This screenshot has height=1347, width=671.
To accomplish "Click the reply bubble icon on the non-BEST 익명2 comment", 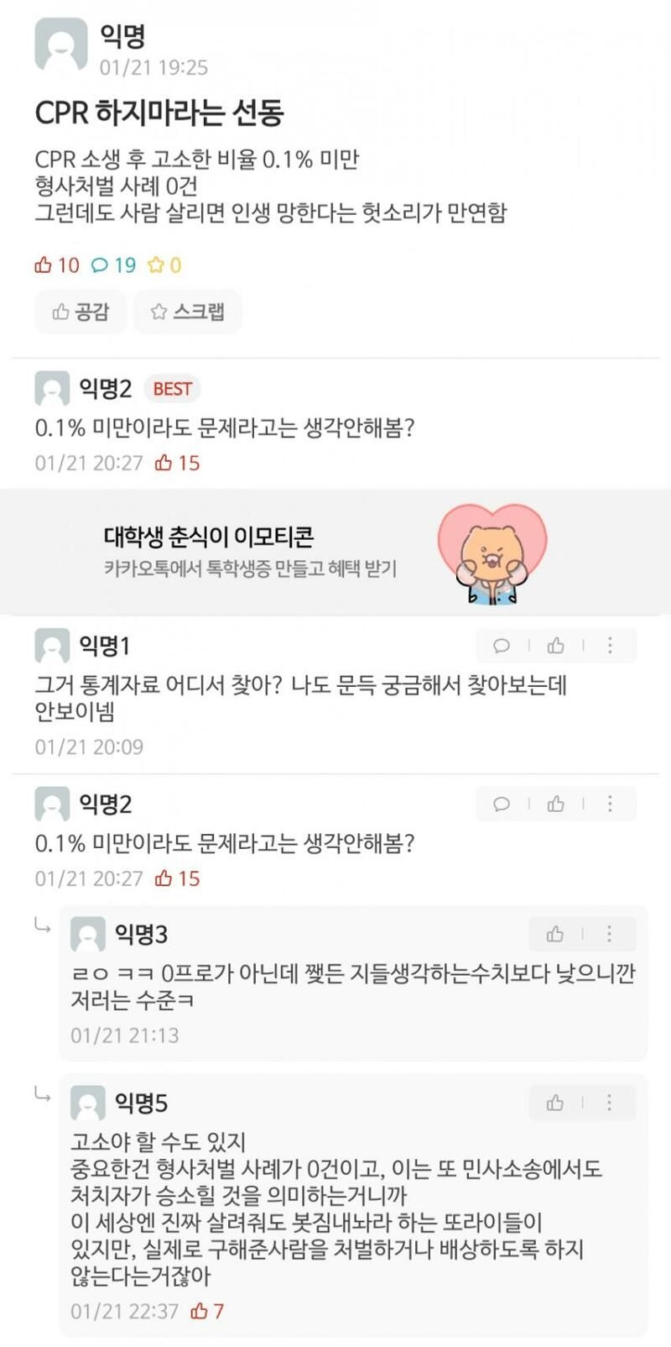I will (x=502, y=804).
